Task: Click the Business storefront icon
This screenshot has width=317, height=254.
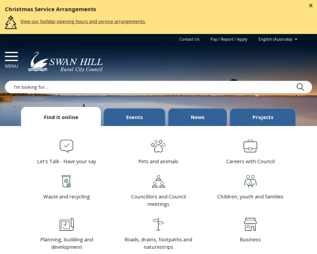Action: 250,224
